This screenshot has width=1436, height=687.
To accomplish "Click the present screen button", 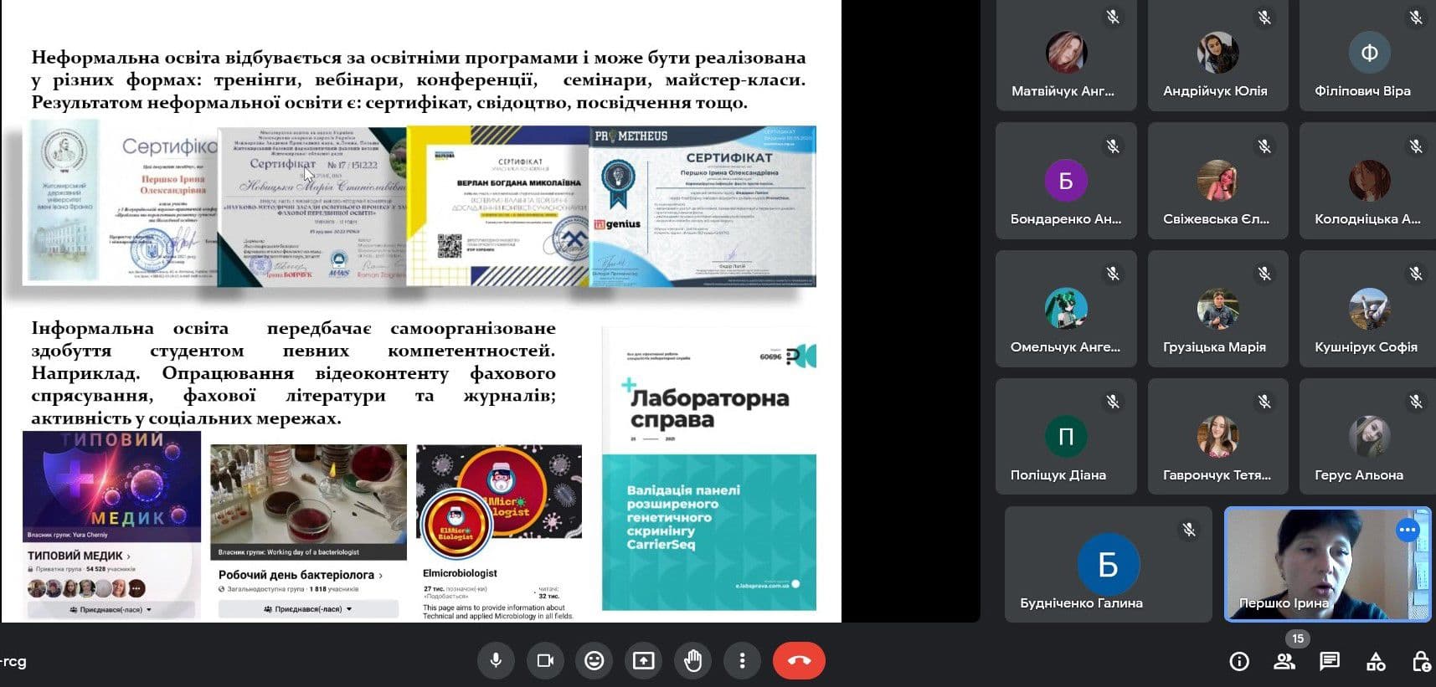I will pos(643,661).
